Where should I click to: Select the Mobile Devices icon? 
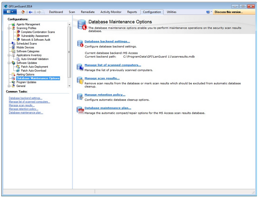pyautogui.click(x=13, y=47)
